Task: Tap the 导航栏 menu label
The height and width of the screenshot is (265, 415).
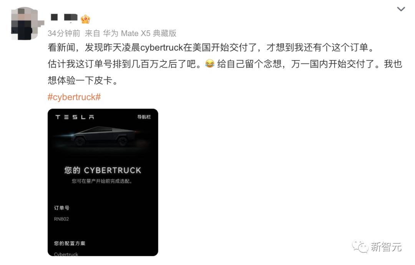Action: pyautogui.click(x=144, y=117)
